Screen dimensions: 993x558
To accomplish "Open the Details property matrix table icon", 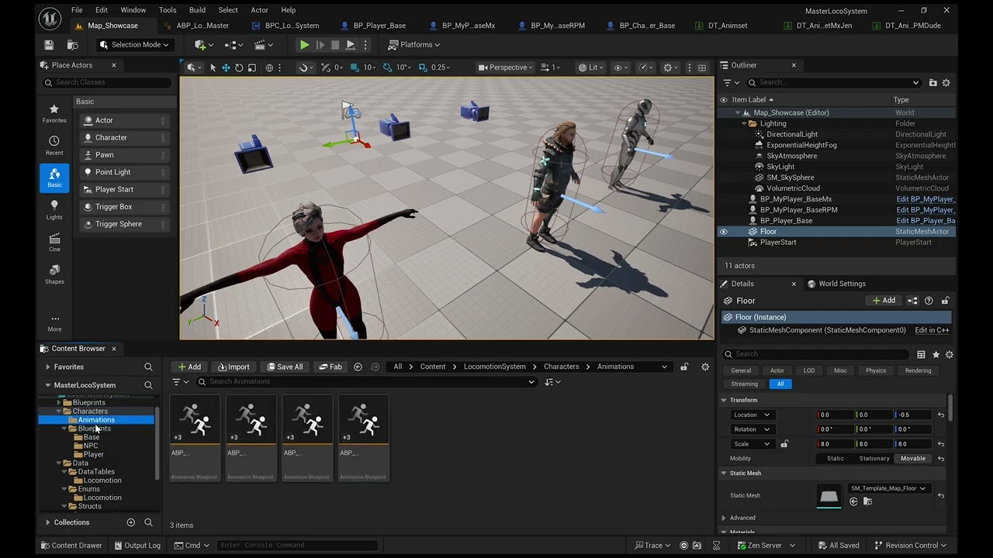I will pyautogui.click(x=921, y=354).
